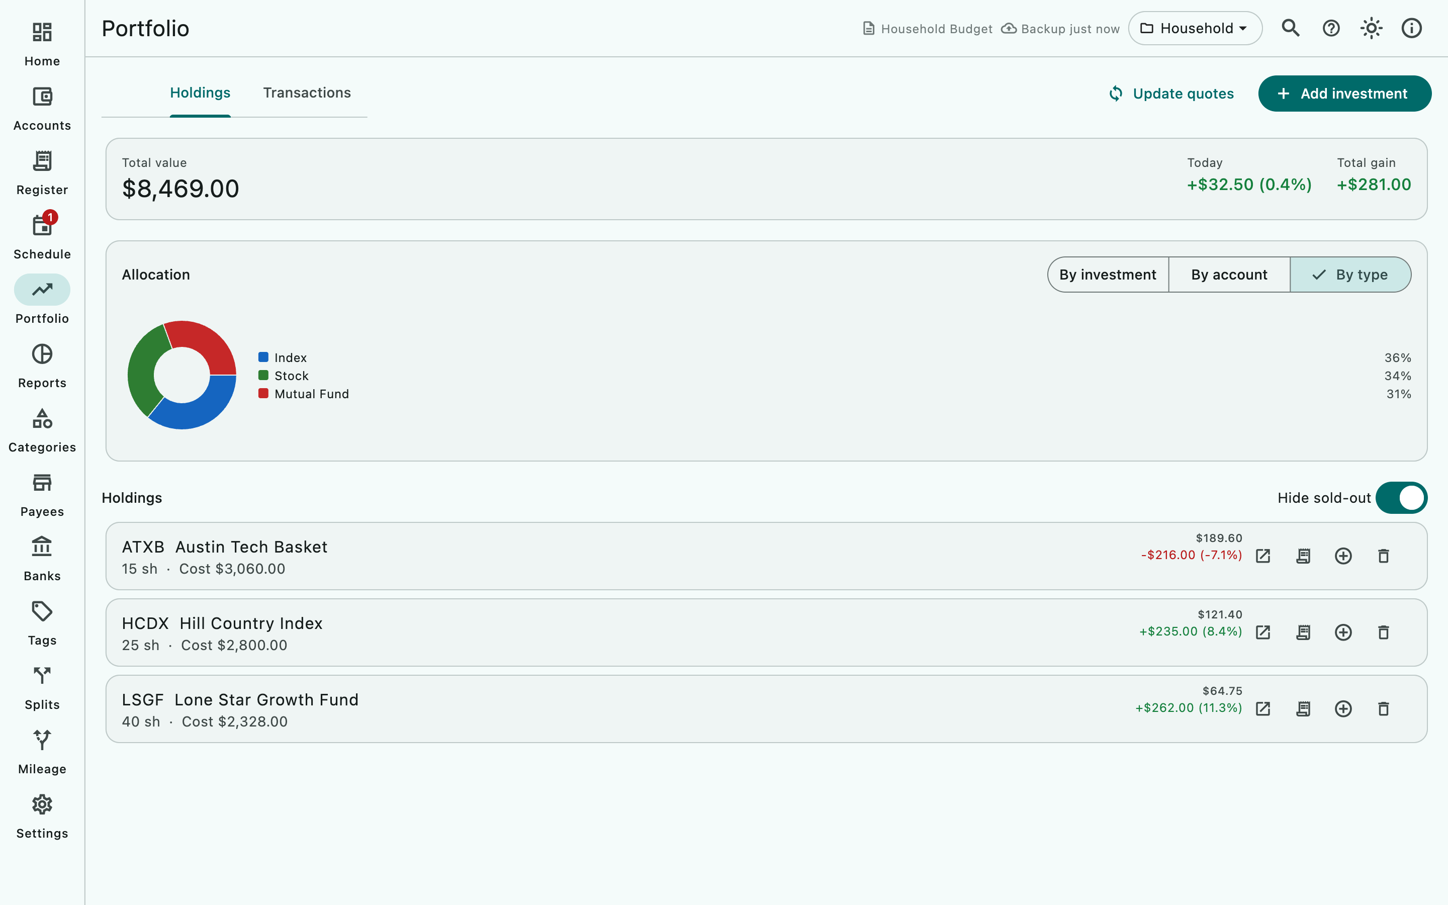Select By account allocation view

click(1229, 275)
